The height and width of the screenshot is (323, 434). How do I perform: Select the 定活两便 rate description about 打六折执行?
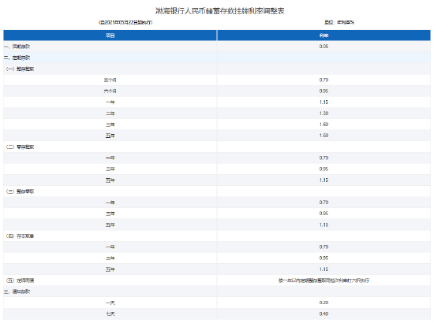(x=324, y=280)
